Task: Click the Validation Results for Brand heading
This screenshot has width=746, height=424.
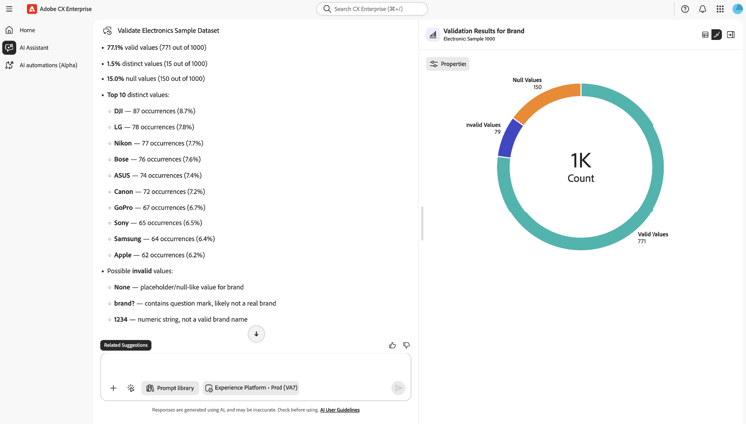Action: click(x=483, y=31)
